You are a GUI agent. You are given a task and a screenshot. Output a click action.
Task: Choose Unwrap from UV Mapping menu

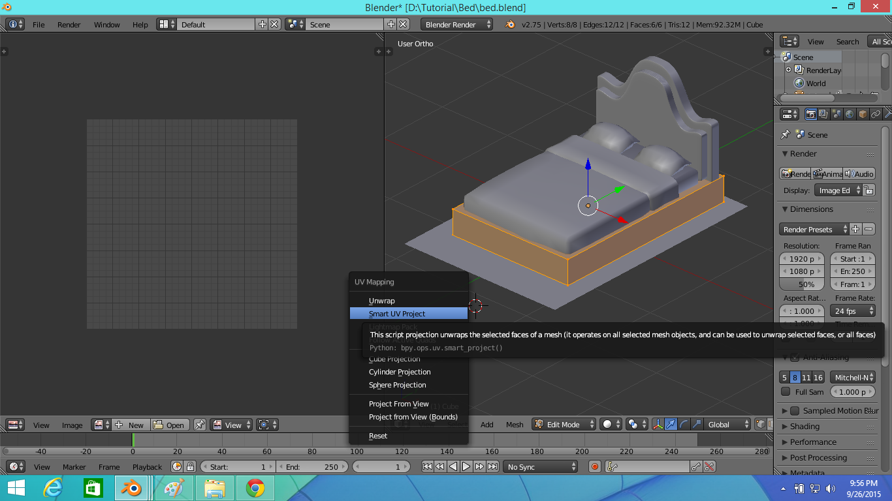[x=409, y=301]
